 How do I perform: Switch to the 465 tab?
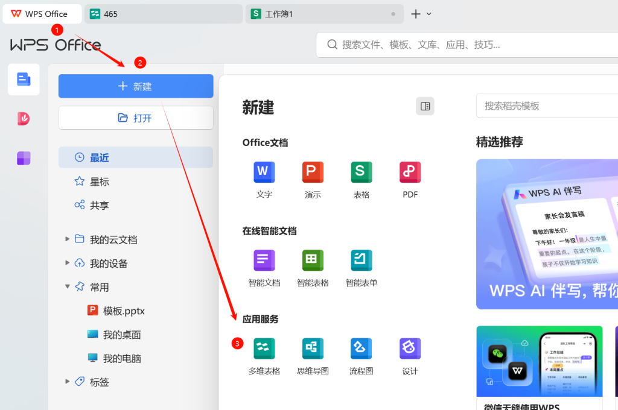(164, 14)
